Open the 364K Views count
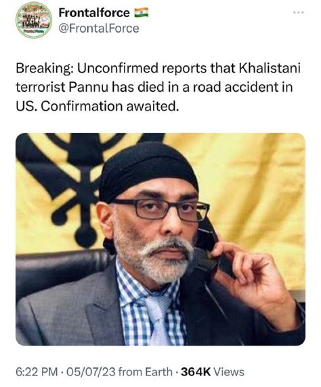321x387 pixels. (213, 372)
